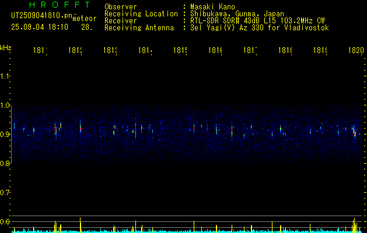The width and height of the screenshot is (367, 233).
Task: Click the 1820 time axis marker
Action: (x=356, y=50)
